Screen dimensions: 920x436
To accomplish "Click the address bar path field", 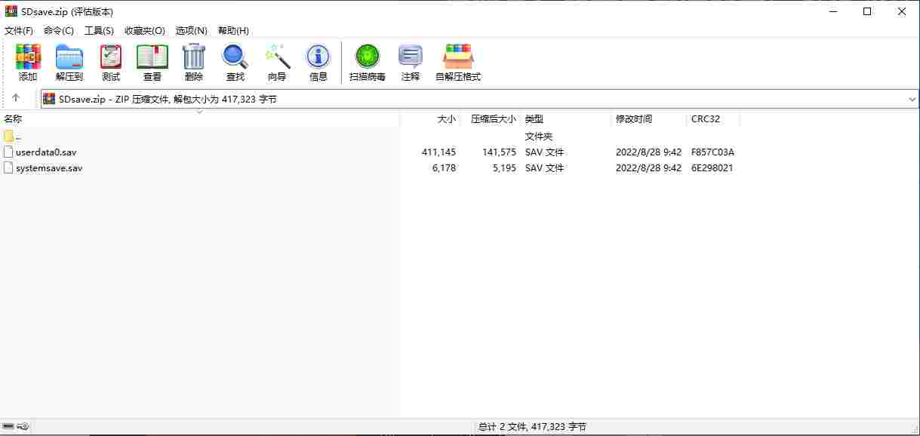I will [x=479, y=99].
